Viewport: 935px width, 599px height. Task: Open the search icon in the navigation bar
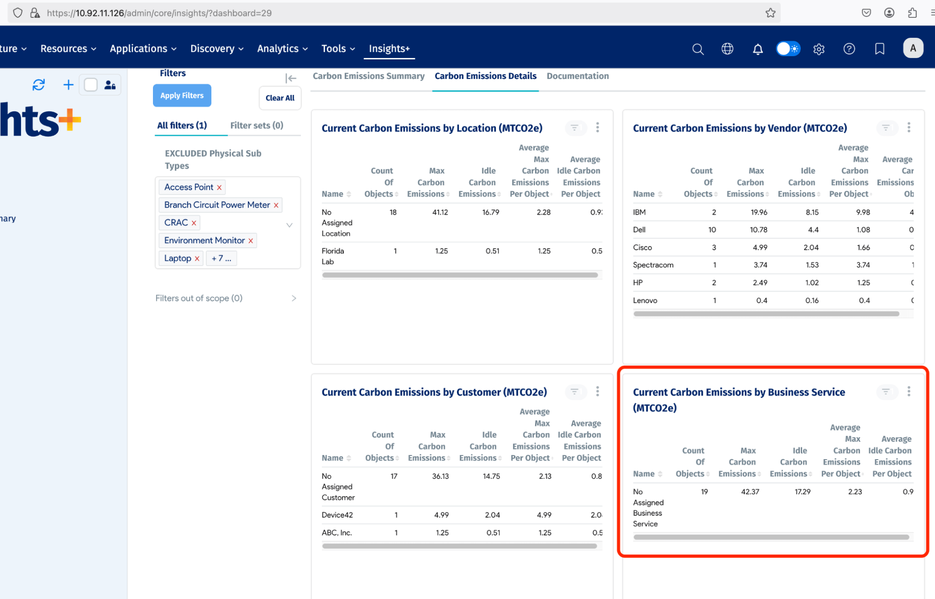(x=697, y=49)
